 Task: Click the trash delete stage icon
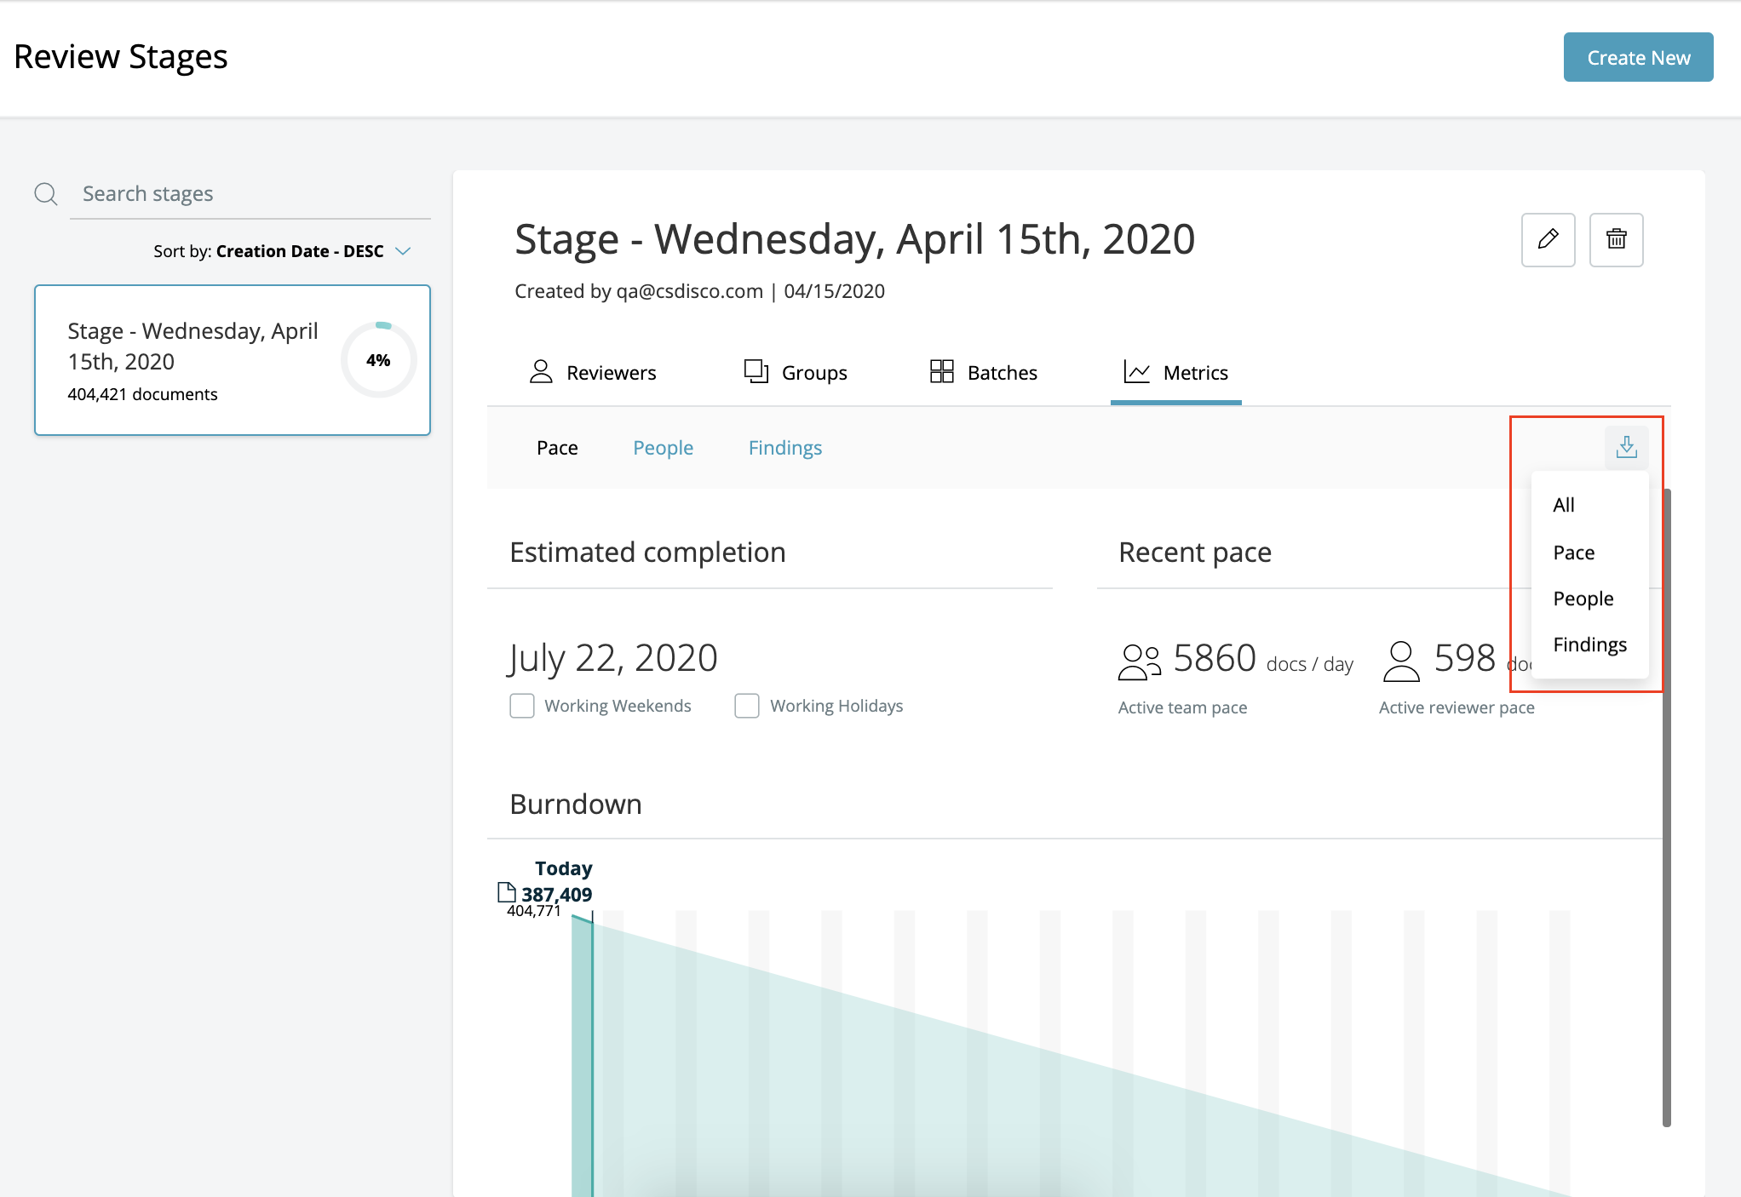[x=1616, y=239]
